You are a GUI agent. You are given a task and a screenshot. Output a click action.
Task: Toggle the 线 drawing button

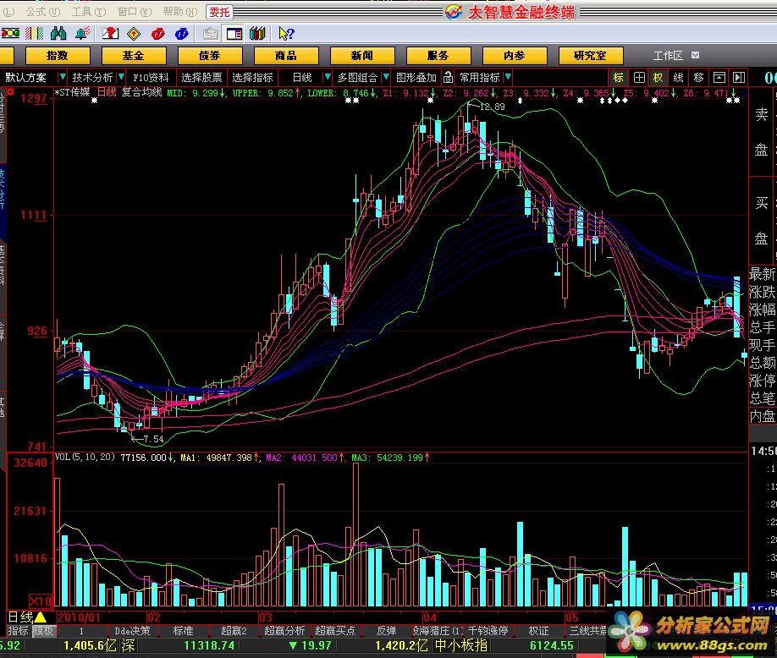point(678,77)
